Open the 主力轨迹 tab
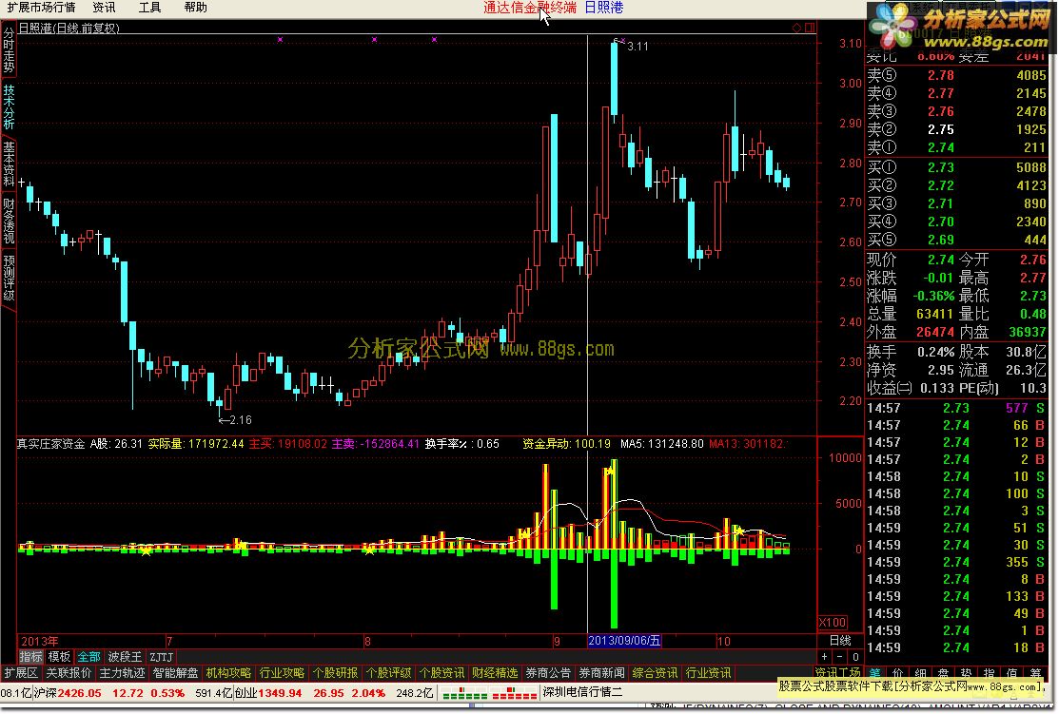Screen dimensions: 1059x714 tap(122, 673)
